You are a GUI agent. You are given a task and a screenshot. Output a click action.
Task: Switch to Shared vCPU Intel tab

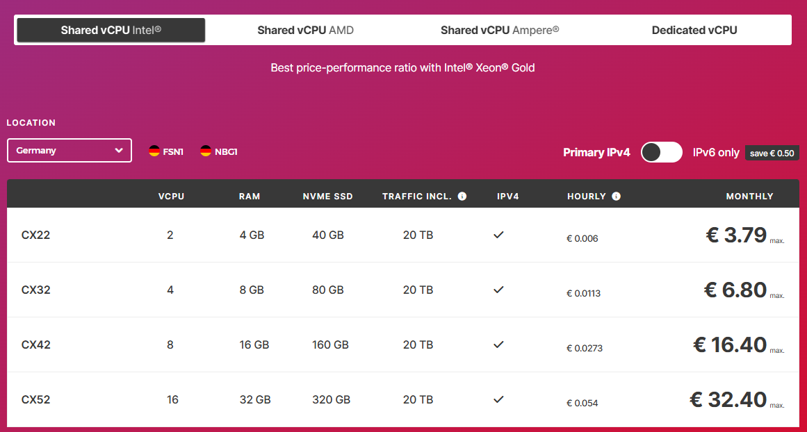tap(111, 31)
